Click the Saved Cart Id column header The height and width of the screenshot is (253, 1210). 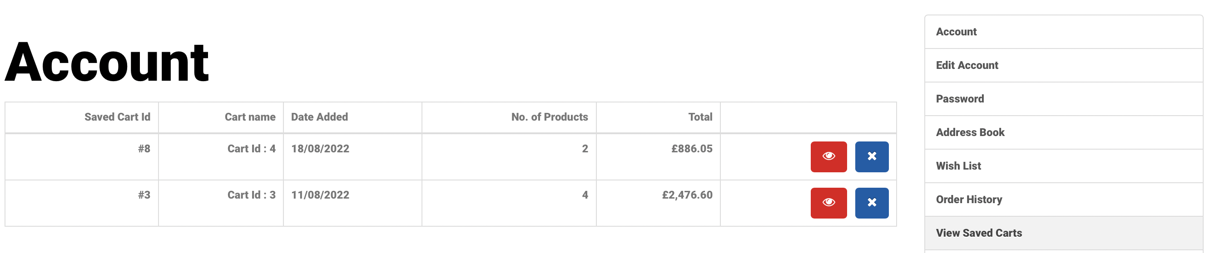(x=118, y=117)
